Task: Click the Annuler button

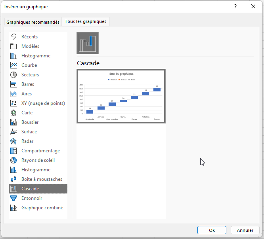Action: [245, 230]
